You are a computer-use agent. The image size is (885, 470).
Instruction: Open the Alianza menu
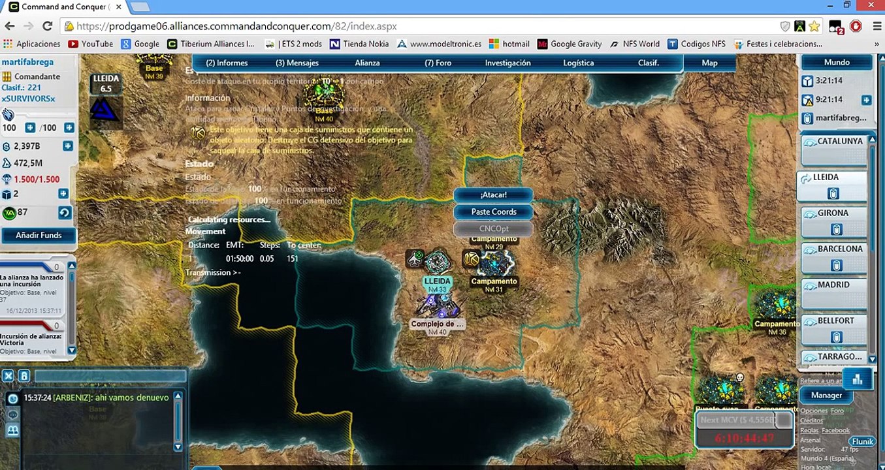pyautogui.click(x=367, y=63)
